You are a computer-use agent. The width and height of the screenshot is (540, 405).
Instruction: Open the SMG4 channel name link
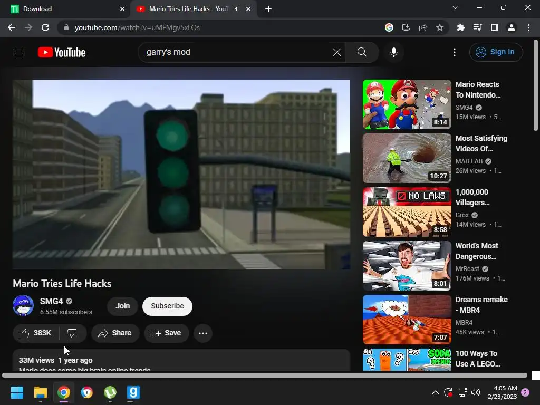point(51,301)
